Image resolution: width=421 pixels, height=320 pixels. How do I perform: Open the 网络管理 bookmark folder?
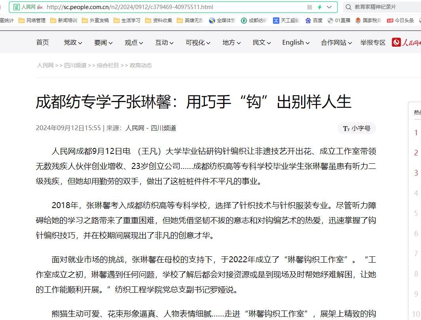[x=32, y=21]
